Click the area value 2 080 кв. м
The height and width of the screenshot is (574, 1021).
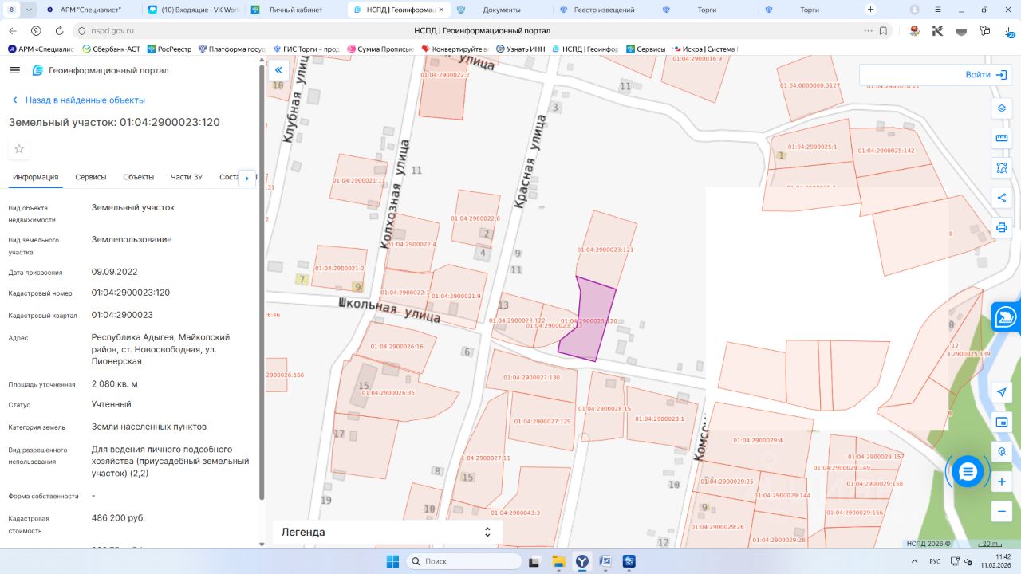pos(115,383)
